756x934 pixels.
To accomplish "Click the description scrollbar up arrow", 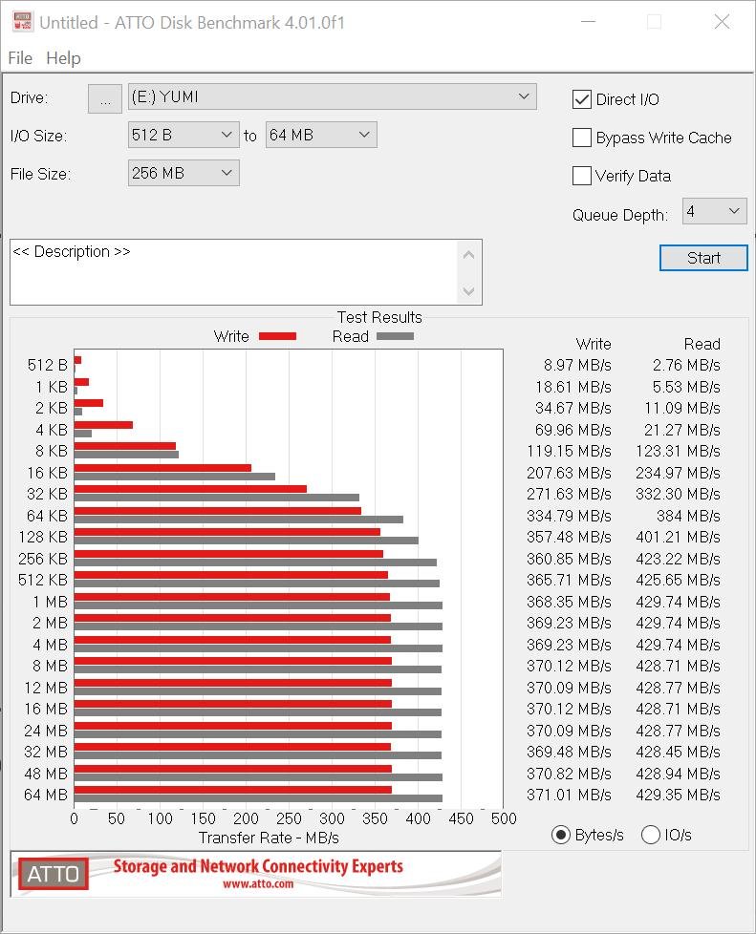I will (x=468, y=255).
